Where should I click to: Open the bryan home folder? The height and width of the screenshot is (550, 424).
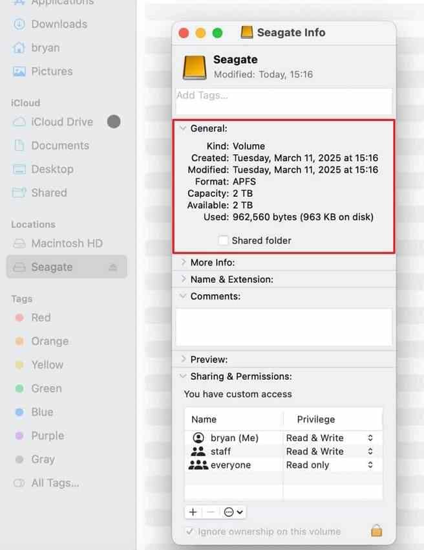click(45, 48)
